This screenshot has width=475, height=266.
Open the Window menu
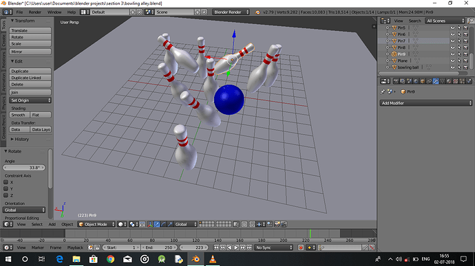point(54,12)
